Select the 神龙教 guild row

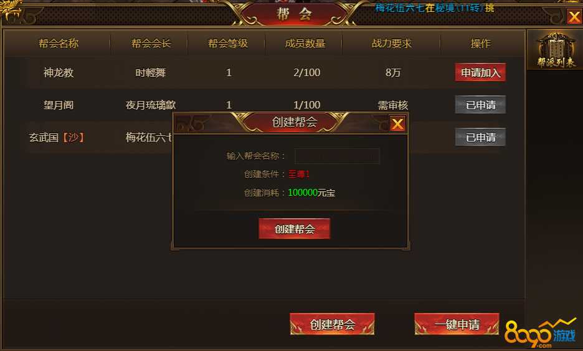point(264,72)
